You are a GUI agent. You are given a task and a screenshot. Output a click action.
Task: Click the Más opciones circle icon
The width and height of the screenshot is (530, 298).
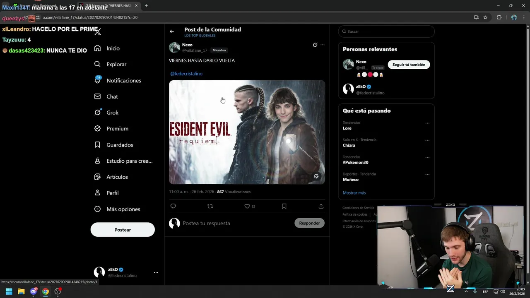coord(97,209)
